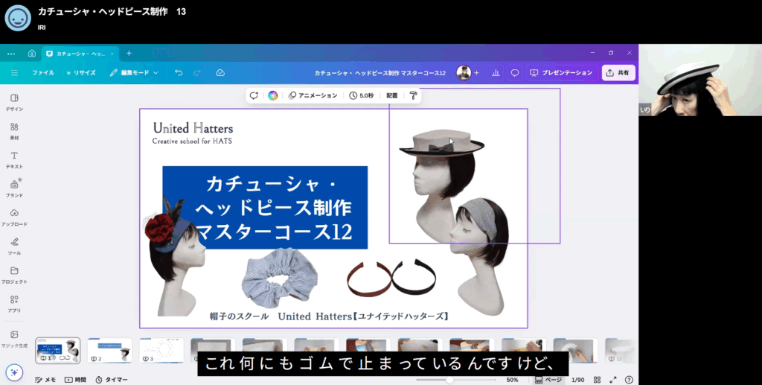Image resolution: width=762 pixels, height=385 pixels.
Task: Click the format painter roller icon
Action: pos(413,95)
